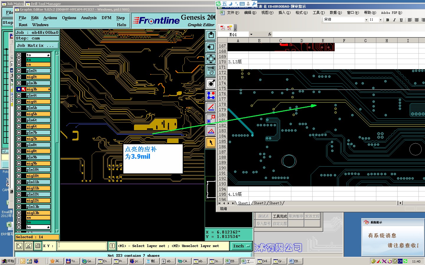Toggle checkbox for layer sig7b
Screen dimensions: 425x265
tap(19, 139)
